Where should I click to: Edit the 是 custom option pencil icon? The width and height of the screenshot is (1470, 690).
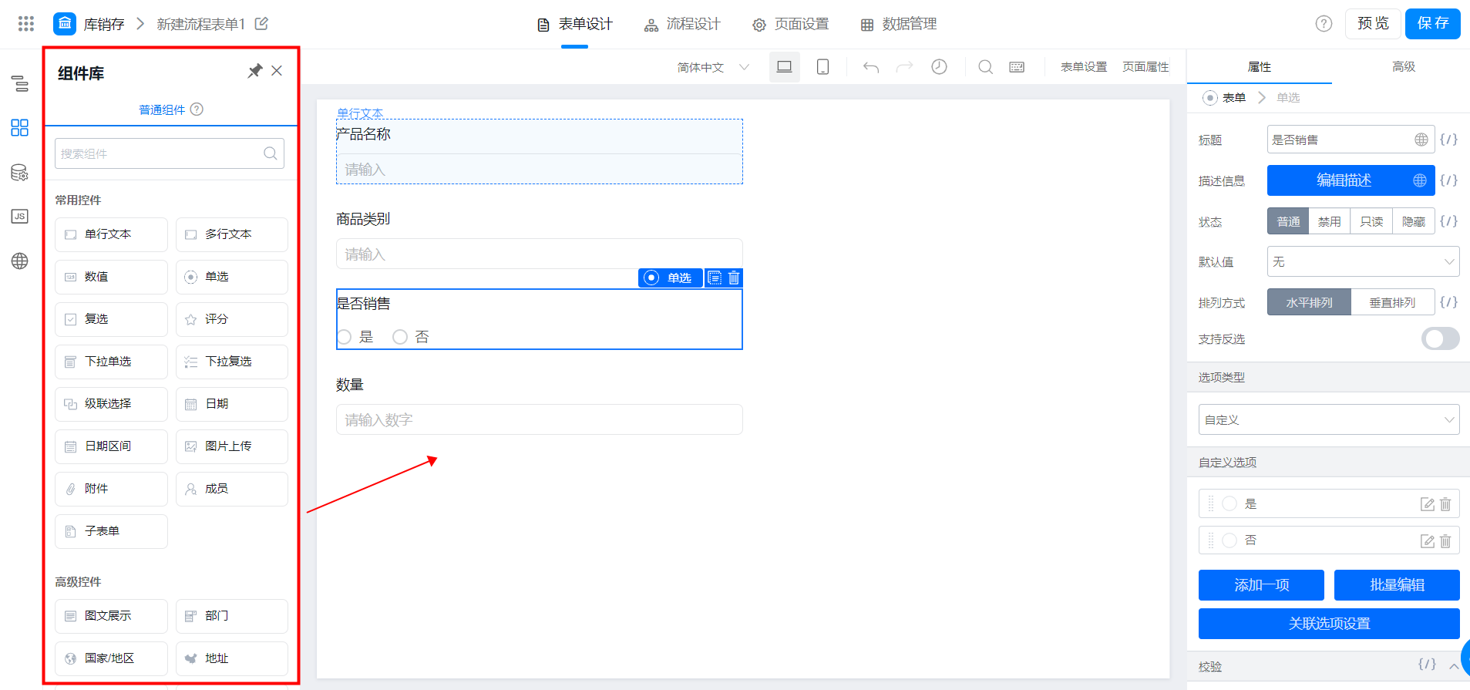click(1428, 504)
